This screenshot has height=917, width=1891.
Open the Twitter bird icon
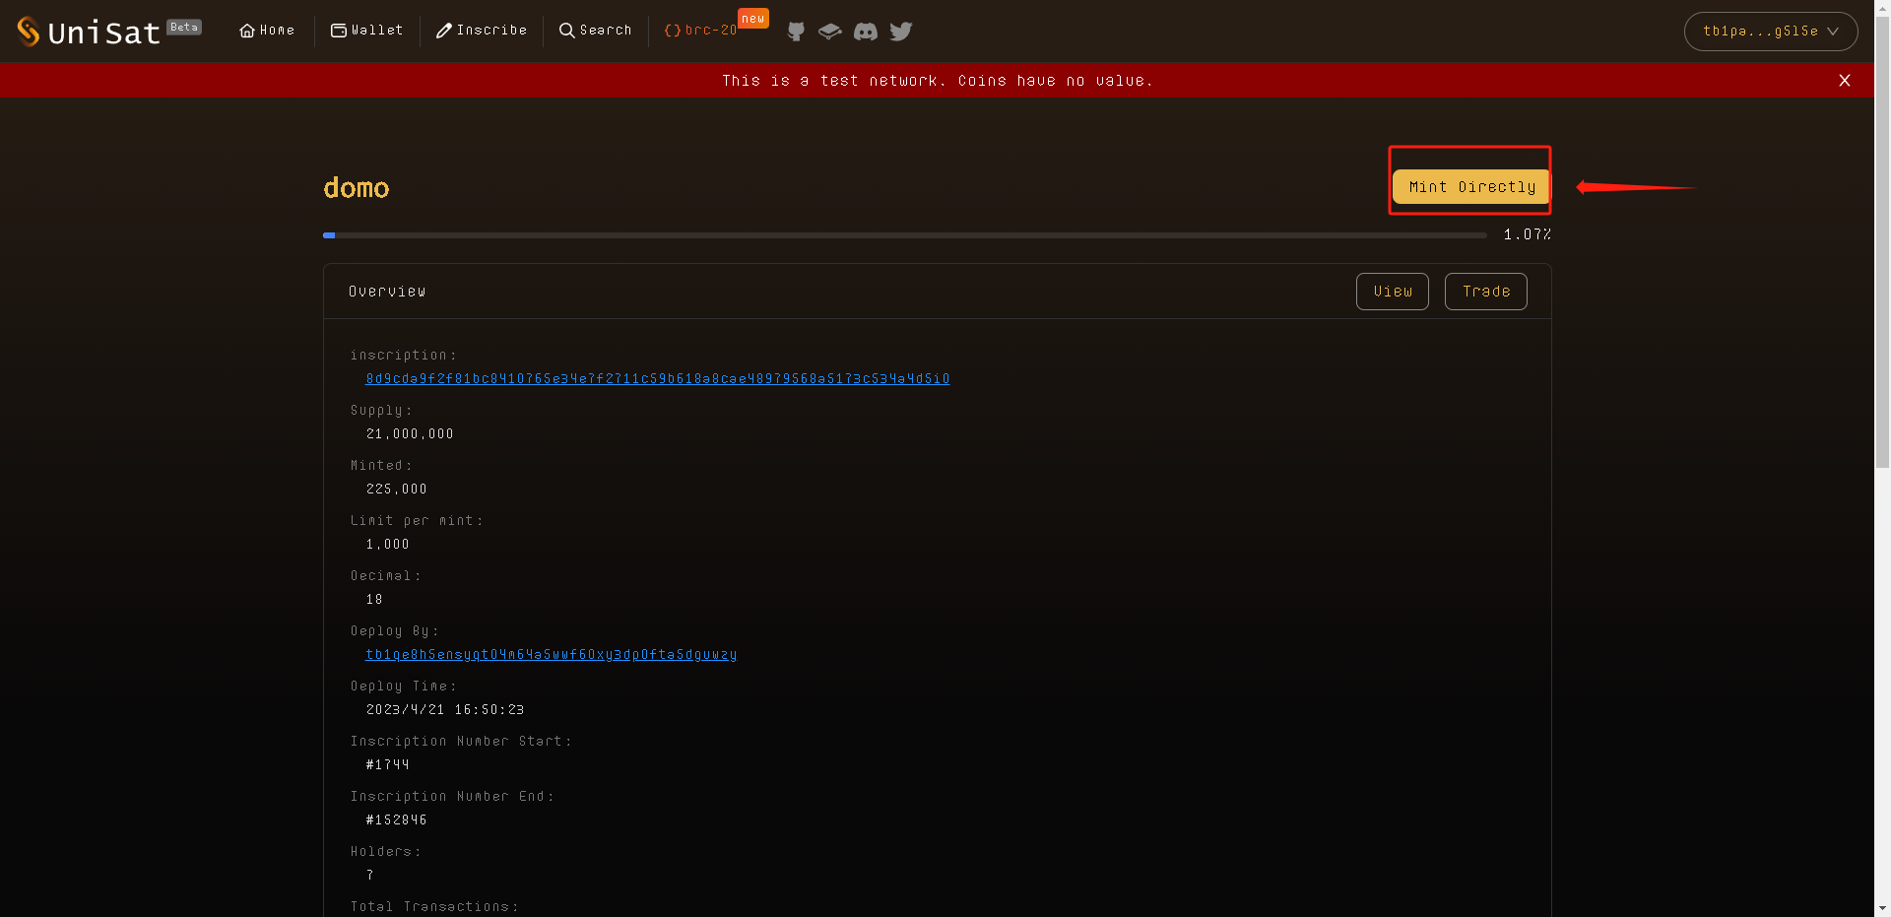pyautogui.click(x=901, y=32)
